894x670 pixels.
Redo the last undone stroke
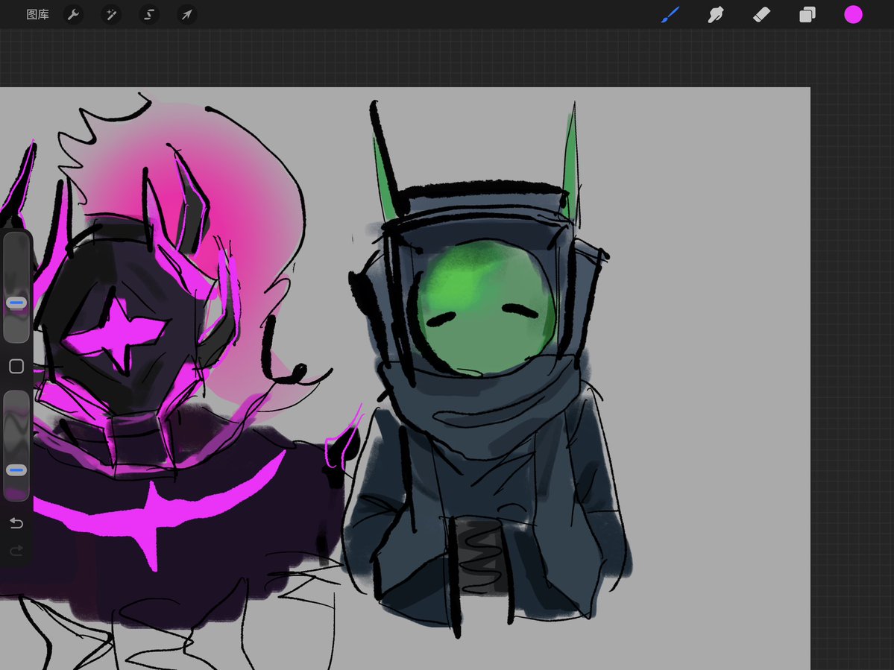(x=16, y=550)
